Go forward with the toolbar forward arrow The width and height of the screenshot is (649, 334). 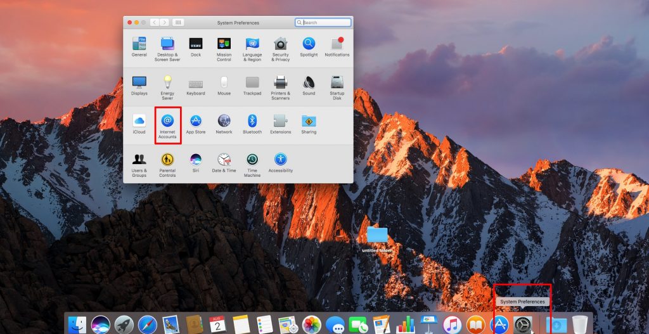(164, 22)
